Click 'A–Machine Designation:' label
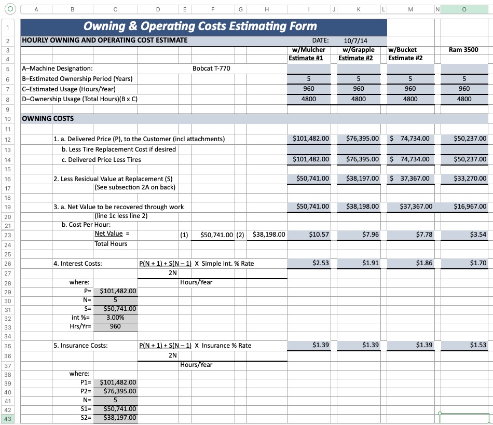 (57, 68)
